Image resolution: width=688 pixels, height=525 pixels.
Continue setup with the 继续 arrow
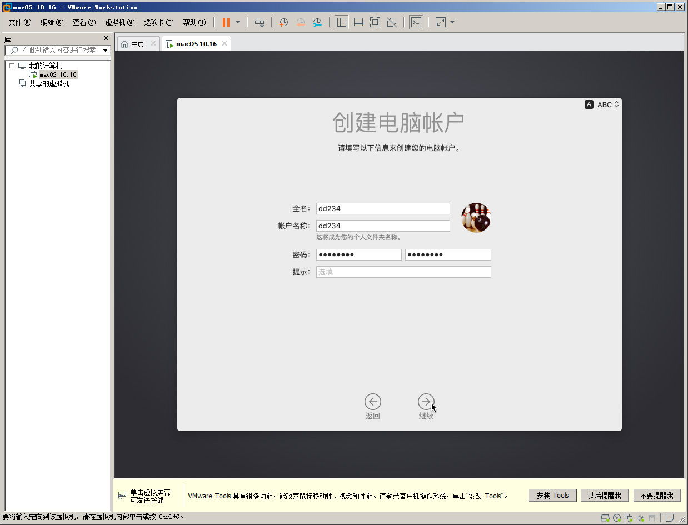tap(426, 401)
